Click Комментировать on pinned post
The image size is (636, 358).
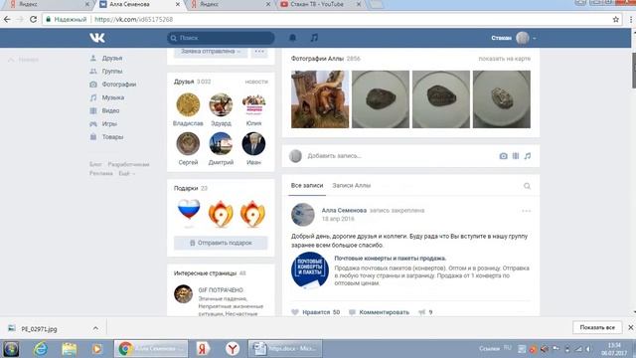[379, 312]
